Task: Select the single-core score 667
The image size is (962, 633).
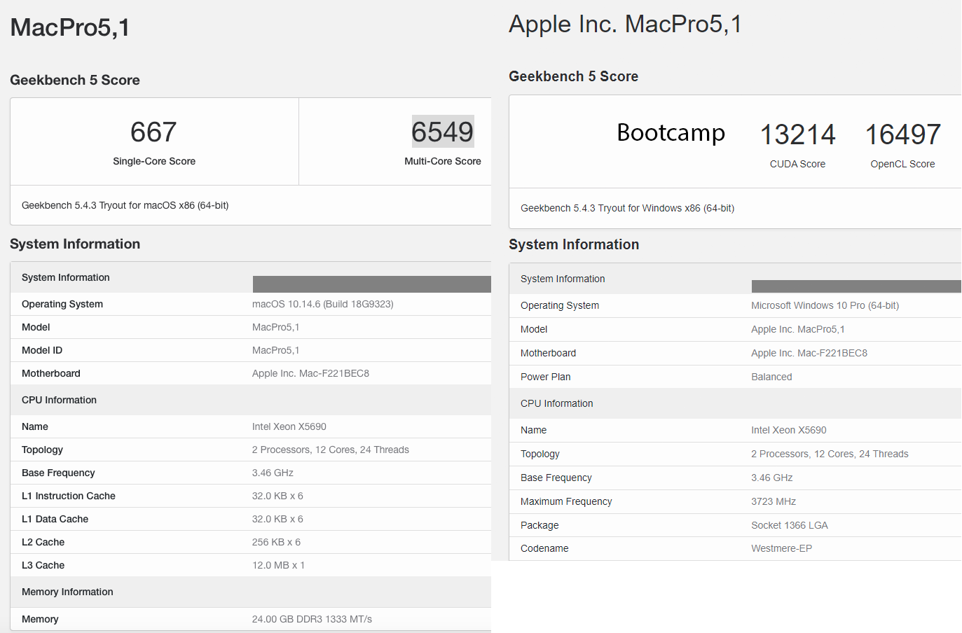Action: point(153,132)
